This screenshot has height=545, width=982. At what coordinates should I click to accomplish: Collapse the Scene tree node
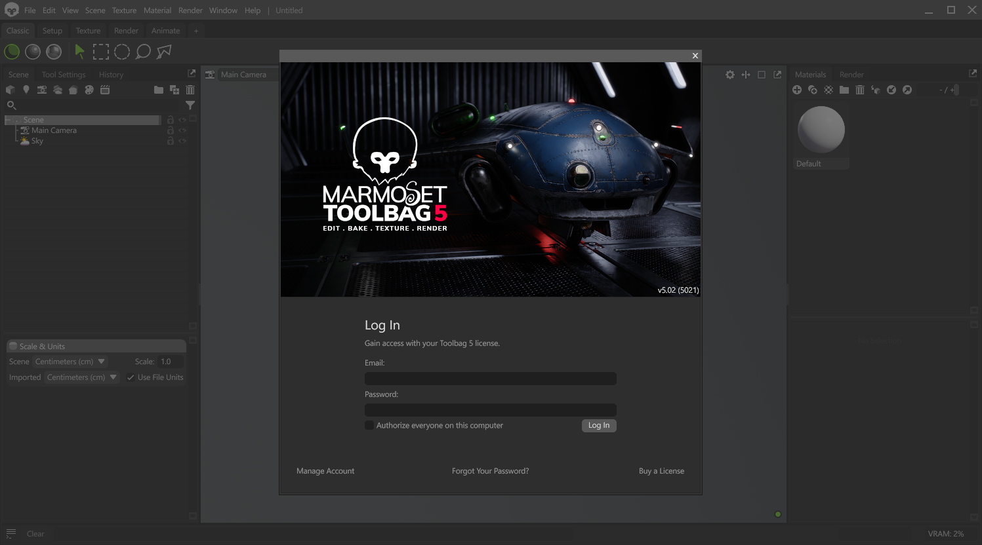click(8, 120)
